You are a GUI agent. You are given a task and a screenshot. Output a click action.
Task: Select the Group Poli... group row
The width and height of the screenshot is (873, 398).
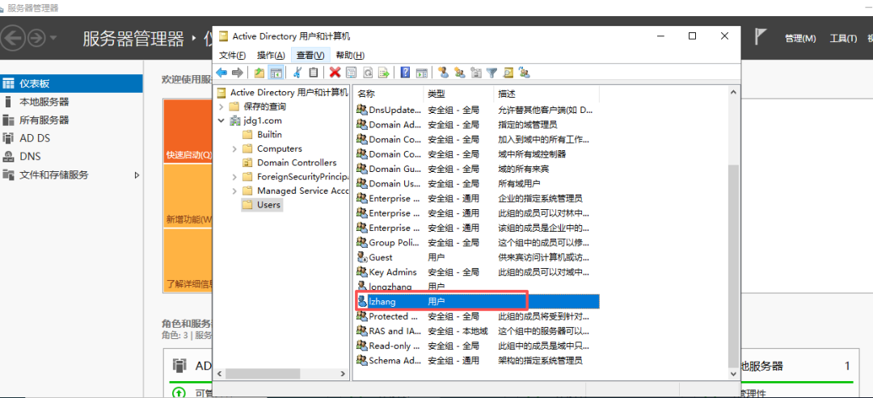[x=477, y=242]
